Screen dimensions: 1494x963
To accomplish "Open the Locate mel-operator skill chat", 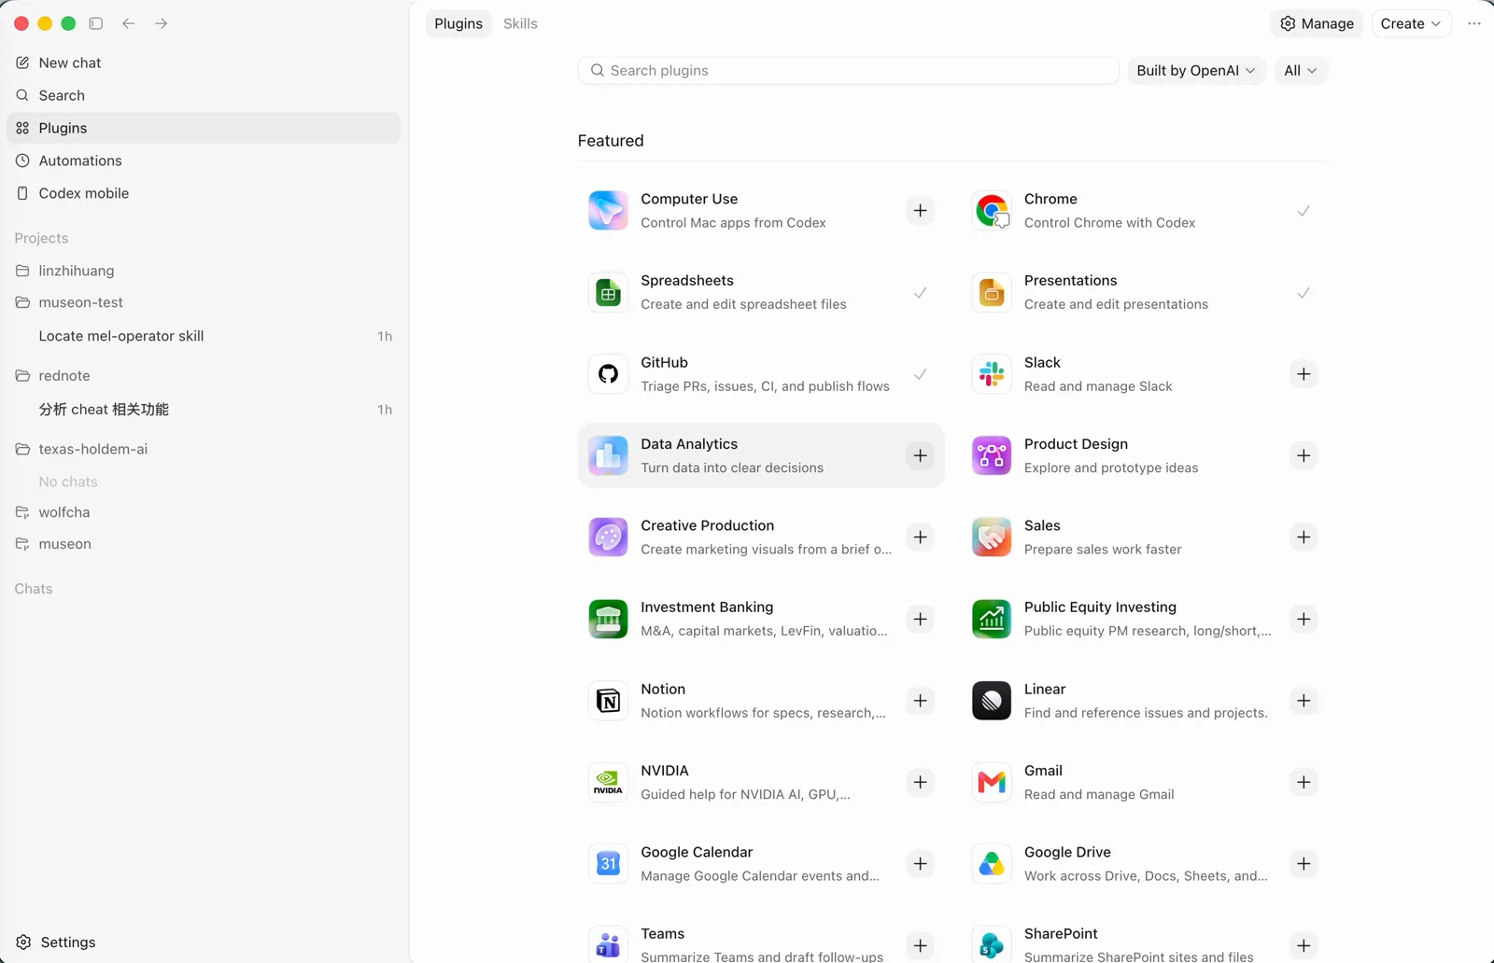I will pos(203,336).
